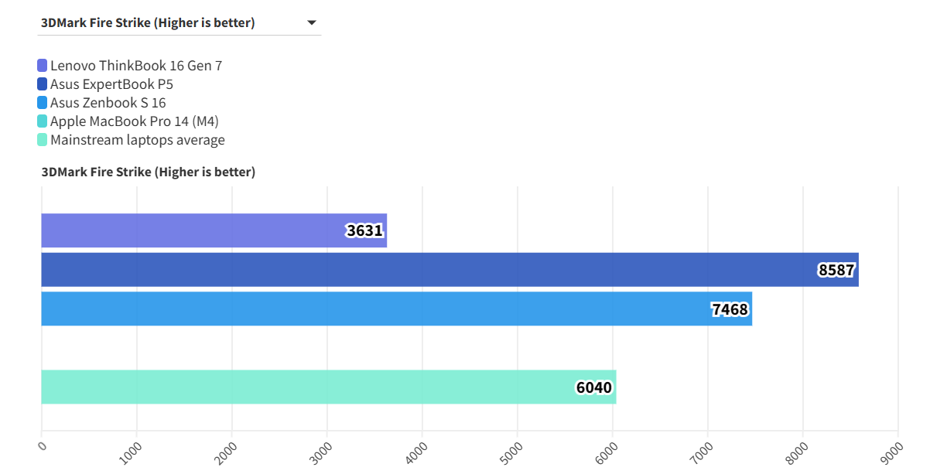The width and height of the screenshot is (947, 474).
Task: Click the 3631 score value label
Action: point(365,230)
